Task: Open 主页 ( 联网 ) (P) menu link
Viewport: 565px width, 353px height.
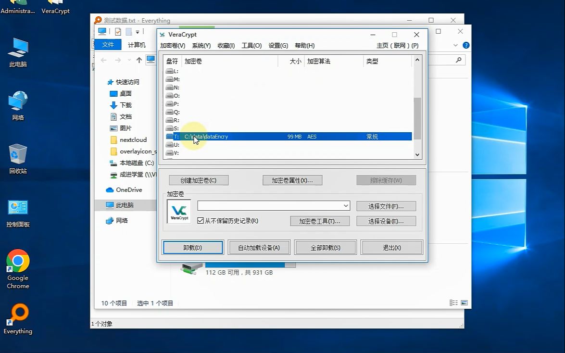Action: [x=398, y=45]
